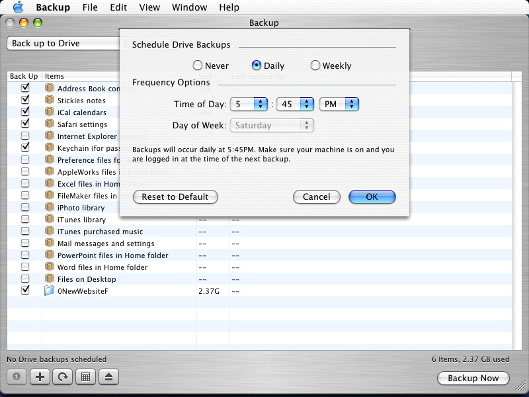Select the Weekly radio button
This screenshot has width=529, height=397.
(x=315, y=66)
